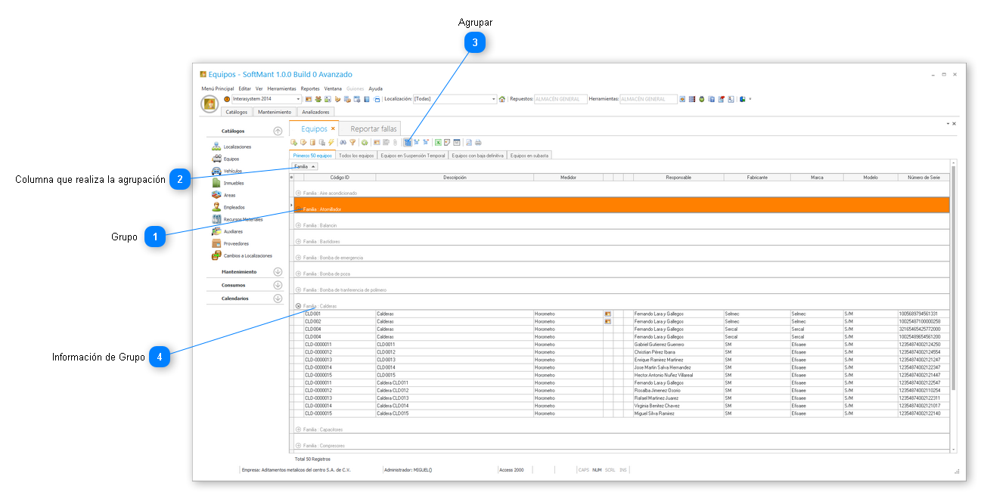Open the Localización combo box dropdown

(x=494, y=99)
